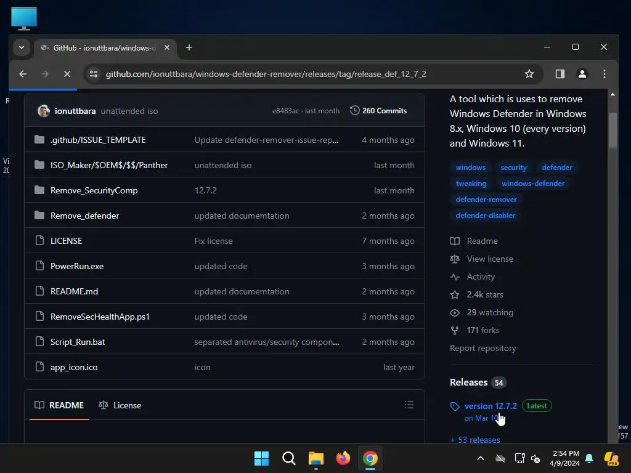View the 29 watching list
The image size is (631, 473).
click(482, 312)
